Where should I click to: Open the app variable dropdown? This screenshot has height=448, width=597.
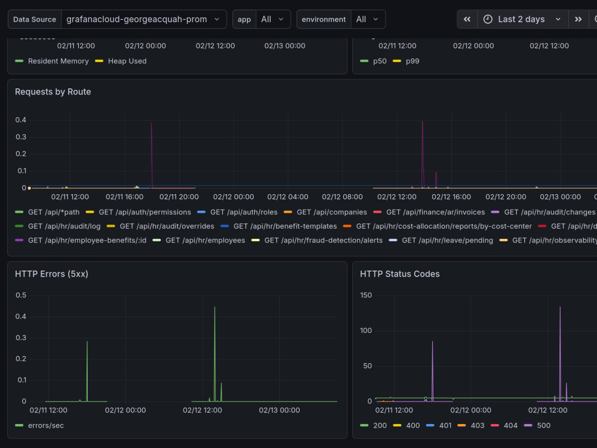coord(273,19)
